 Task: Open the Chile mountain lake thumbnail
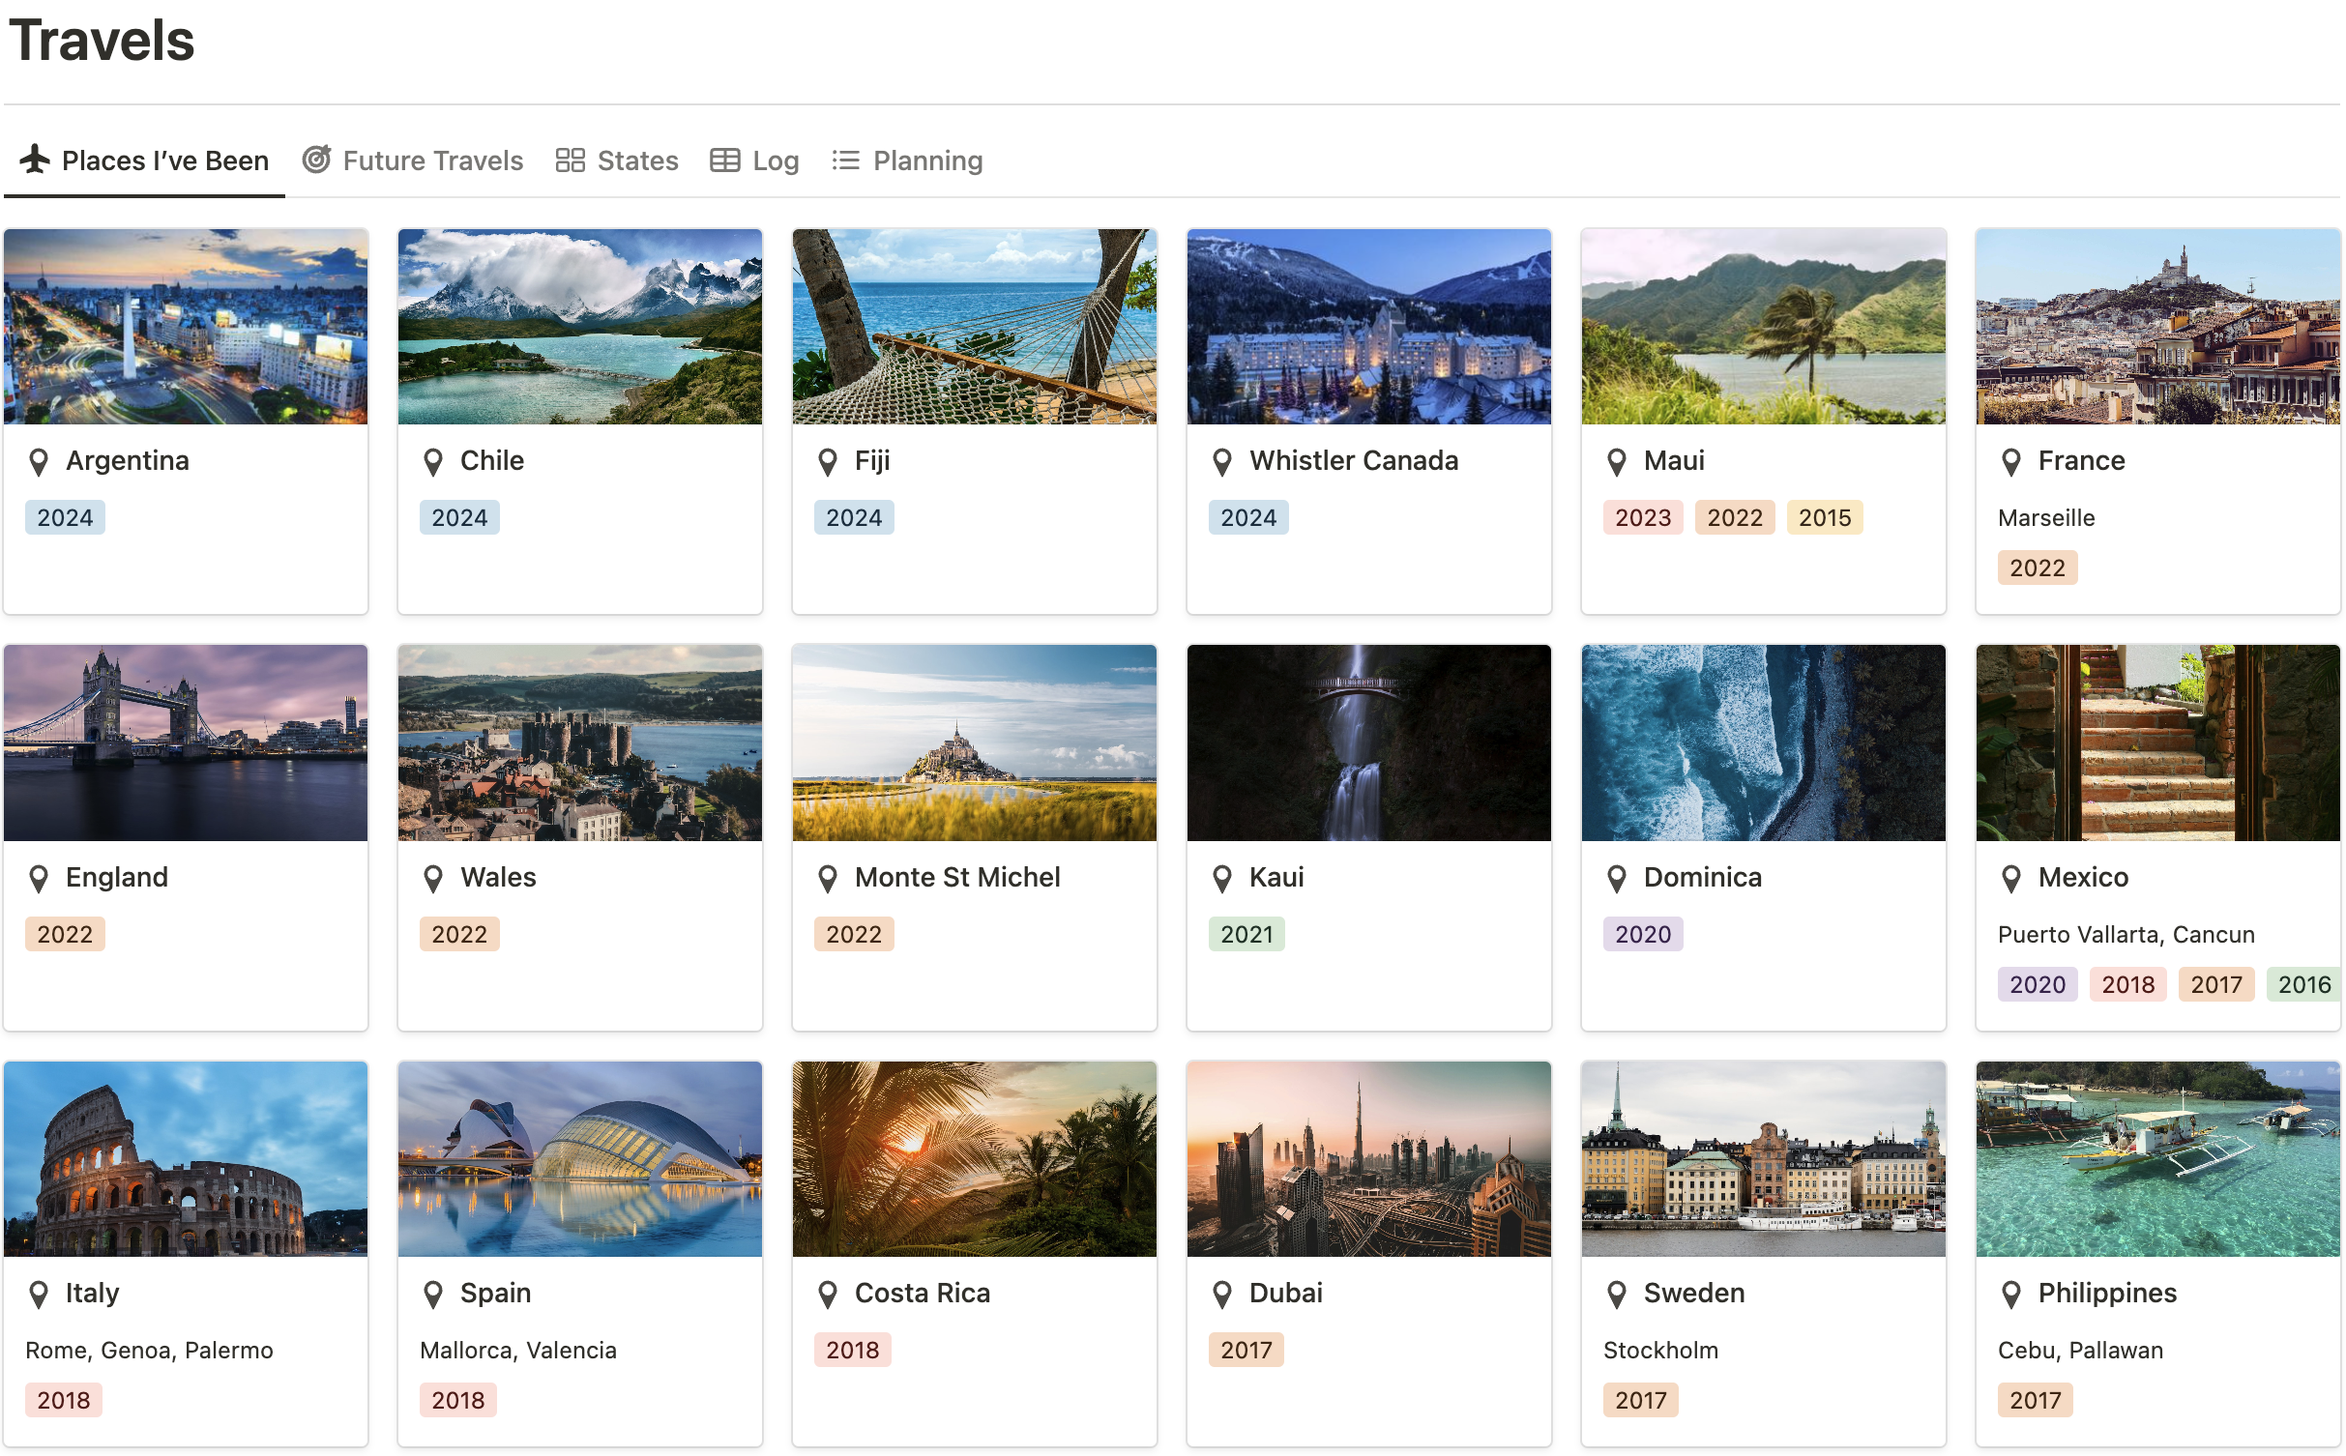(579, 327)
